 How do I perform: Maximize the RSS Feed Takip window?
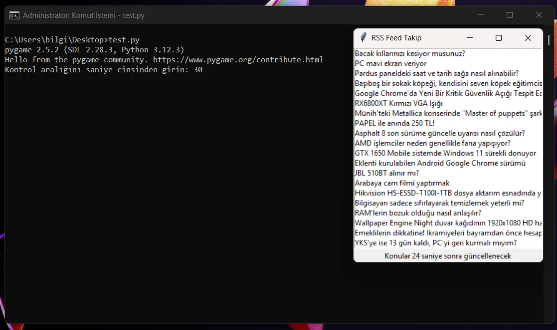(x=499, y=38)
